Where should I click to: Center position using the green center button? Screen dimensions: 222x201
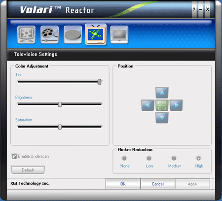click(x=162, y=105)
